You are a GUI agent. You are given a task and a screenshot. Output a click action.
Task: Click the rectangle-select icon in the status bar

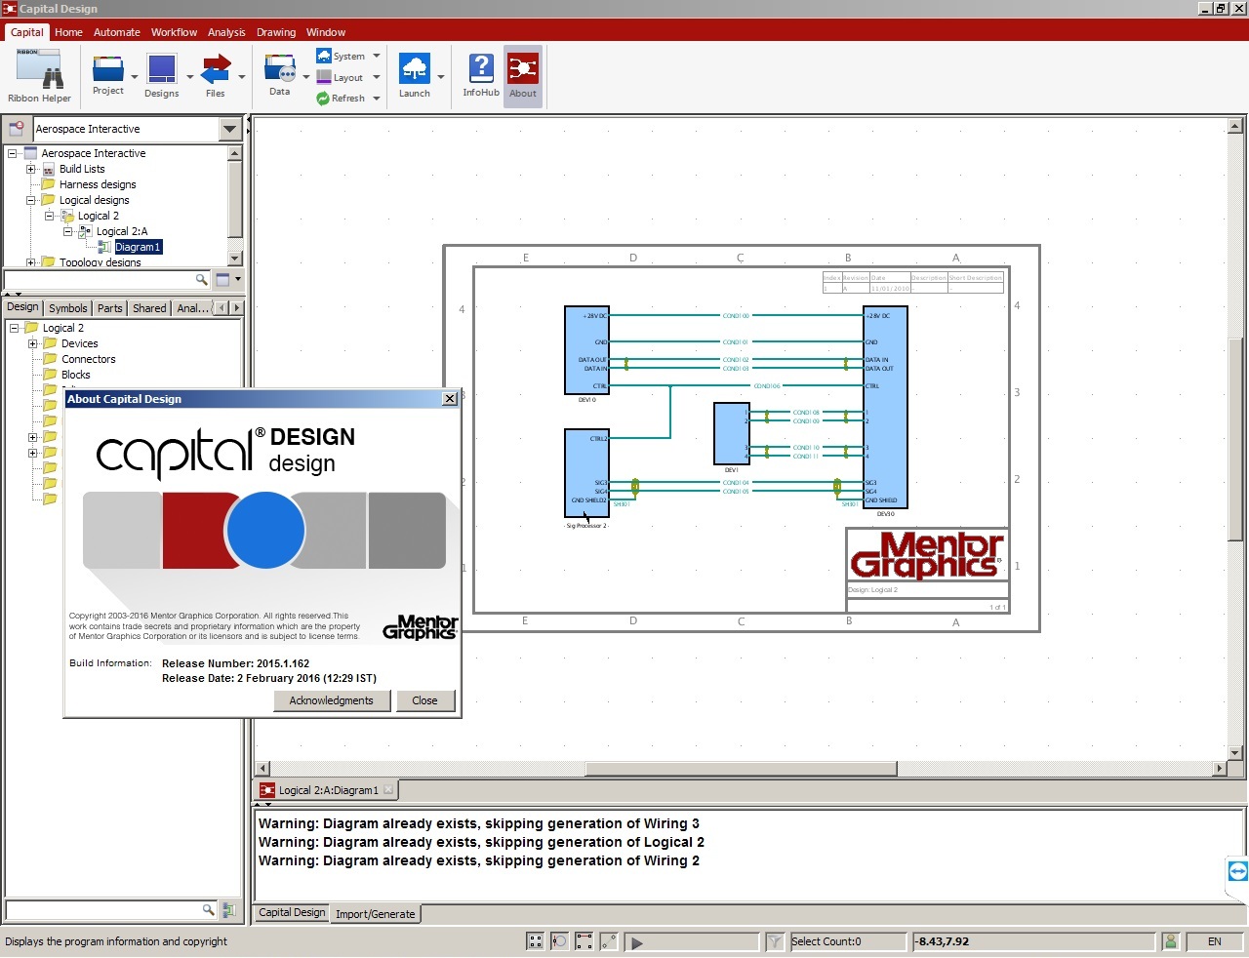584,941
